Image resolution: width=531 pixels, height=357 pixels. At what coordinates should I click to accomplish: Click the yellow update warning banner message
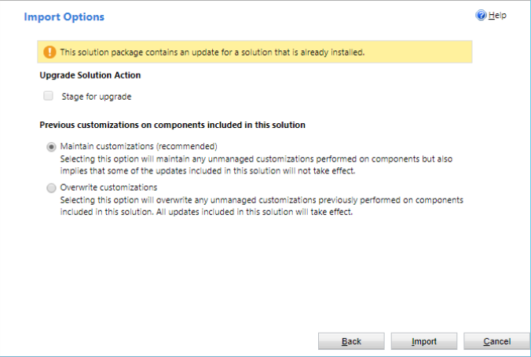coord(212,53)
